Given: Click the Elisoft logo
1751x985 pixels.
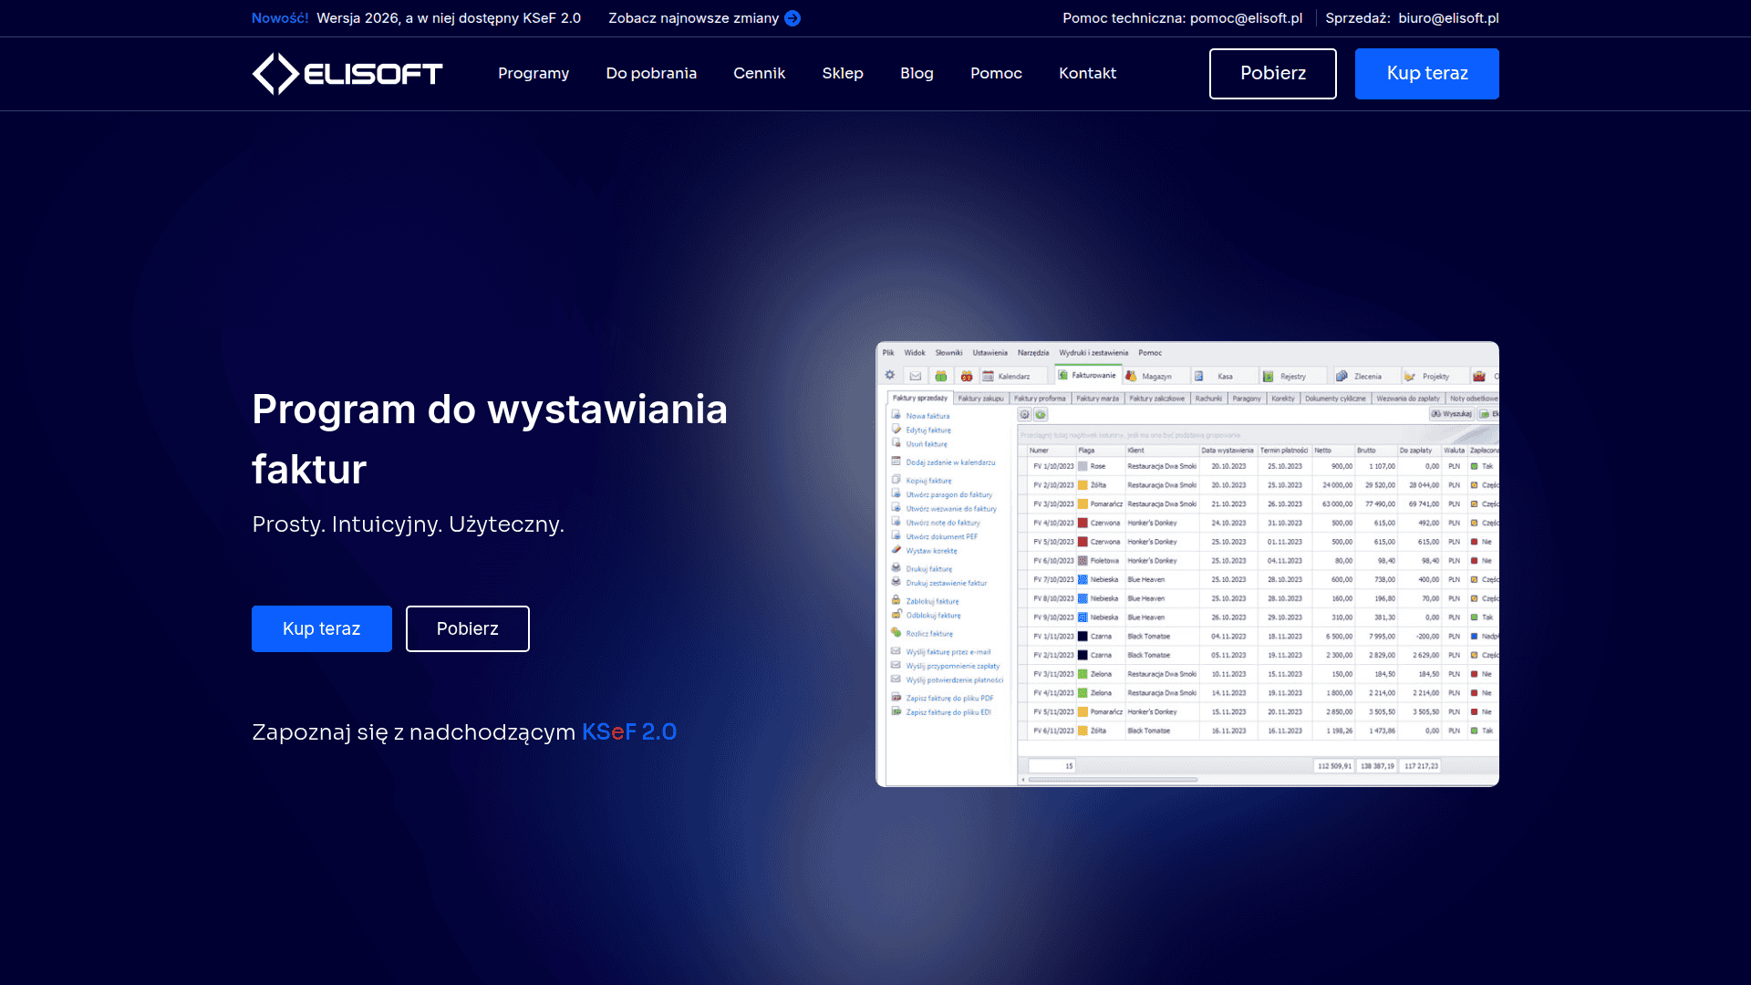Looking at the screenshot, I should point(347,74).
